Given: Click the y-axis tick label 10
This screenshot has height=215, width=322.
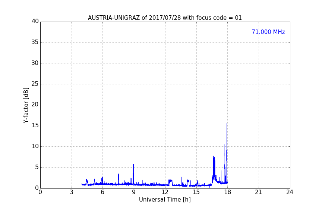Looking at the screenshot, I should (35, 146).
